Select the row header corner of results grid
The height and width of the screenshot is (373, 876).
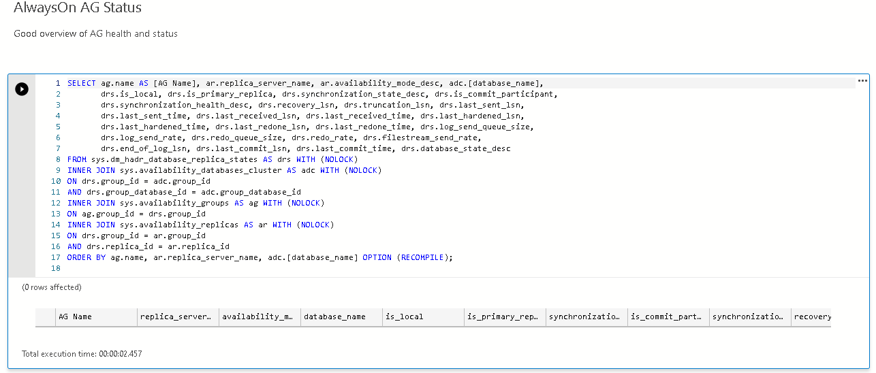tap(46, 317)
